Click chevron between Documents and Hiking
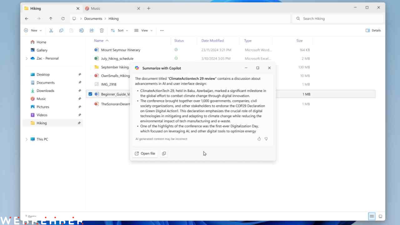This screenshot has width=400, height=225. point(105,18)
